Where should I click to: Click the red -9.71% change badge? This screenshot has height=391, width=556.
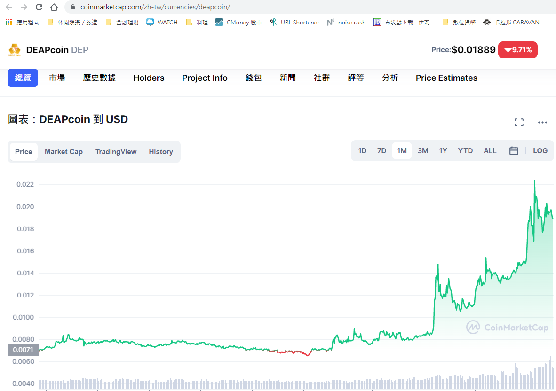[x=518, y=50]
